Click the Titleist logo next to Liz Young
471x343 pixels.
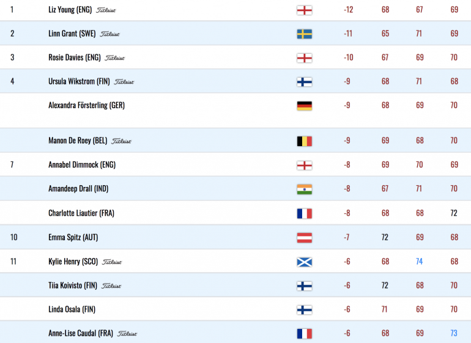coord(106,10)
